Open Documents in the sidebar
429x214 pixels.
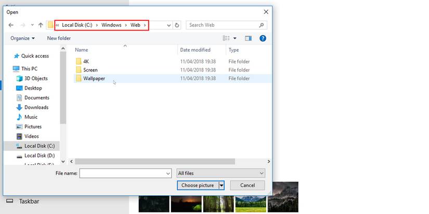tap(33, 97)
